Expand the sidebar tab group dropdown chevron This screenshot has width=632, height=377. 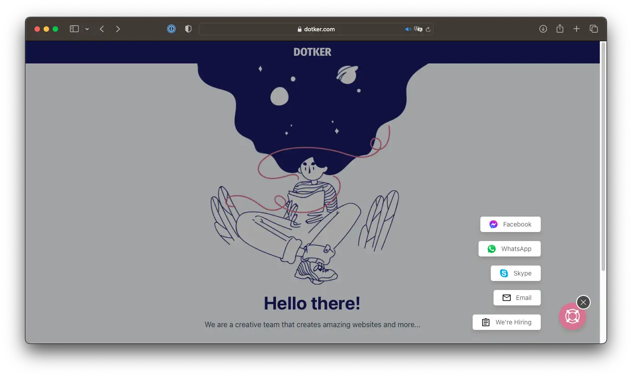point(87,29)
